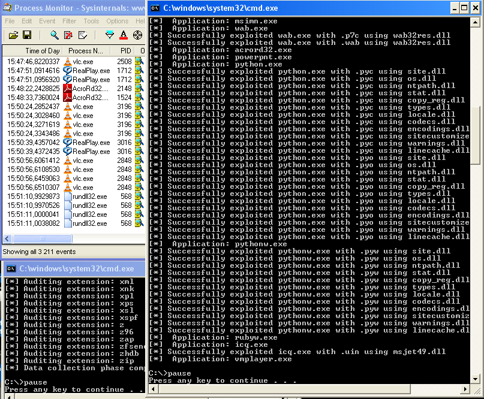This screenshot has height=399, width=484.
Task: Click the large cmd window's vertical scroll up arrow
Action: 475,22
